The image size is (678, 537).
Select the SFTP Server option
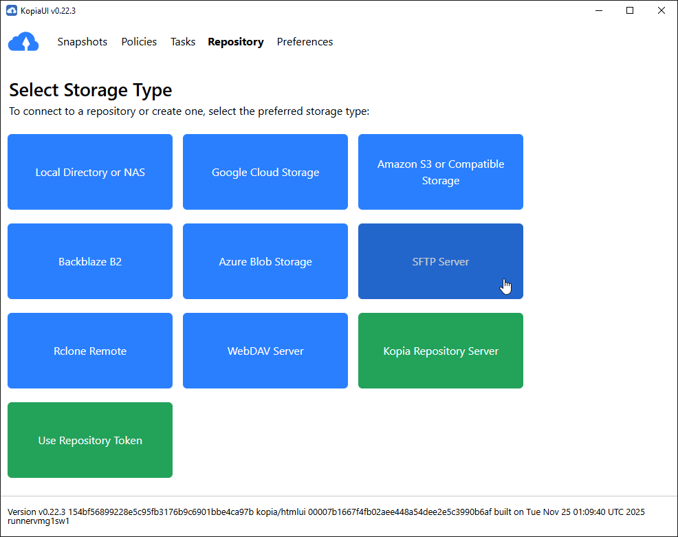440,261
